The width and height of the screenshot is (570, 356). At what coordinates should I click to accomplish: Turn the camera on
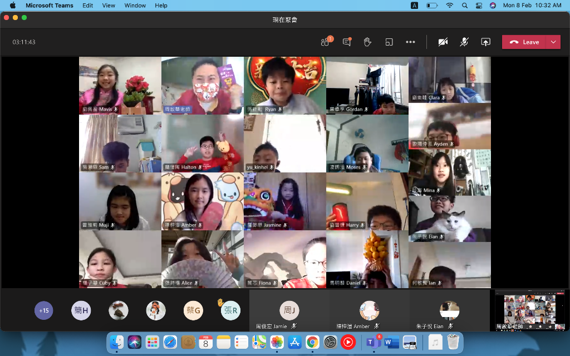[443, 42]
